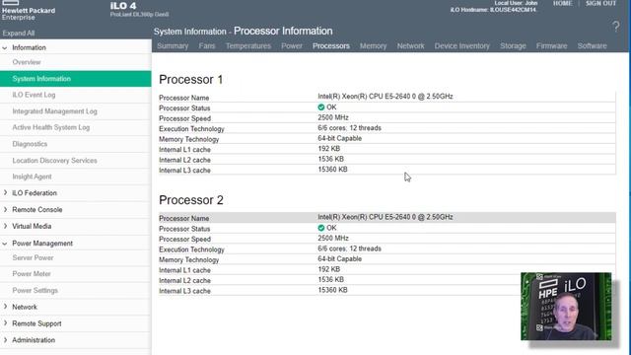Click the Processor 1 heading

pyautogui.click(x=190, y=80)
